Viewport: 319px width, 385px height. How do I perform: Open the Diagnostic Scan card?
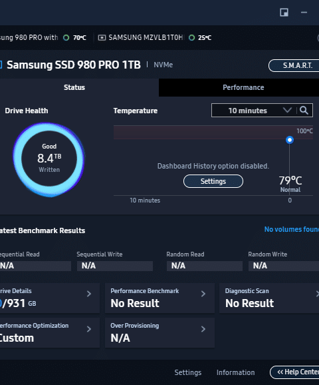269,298
